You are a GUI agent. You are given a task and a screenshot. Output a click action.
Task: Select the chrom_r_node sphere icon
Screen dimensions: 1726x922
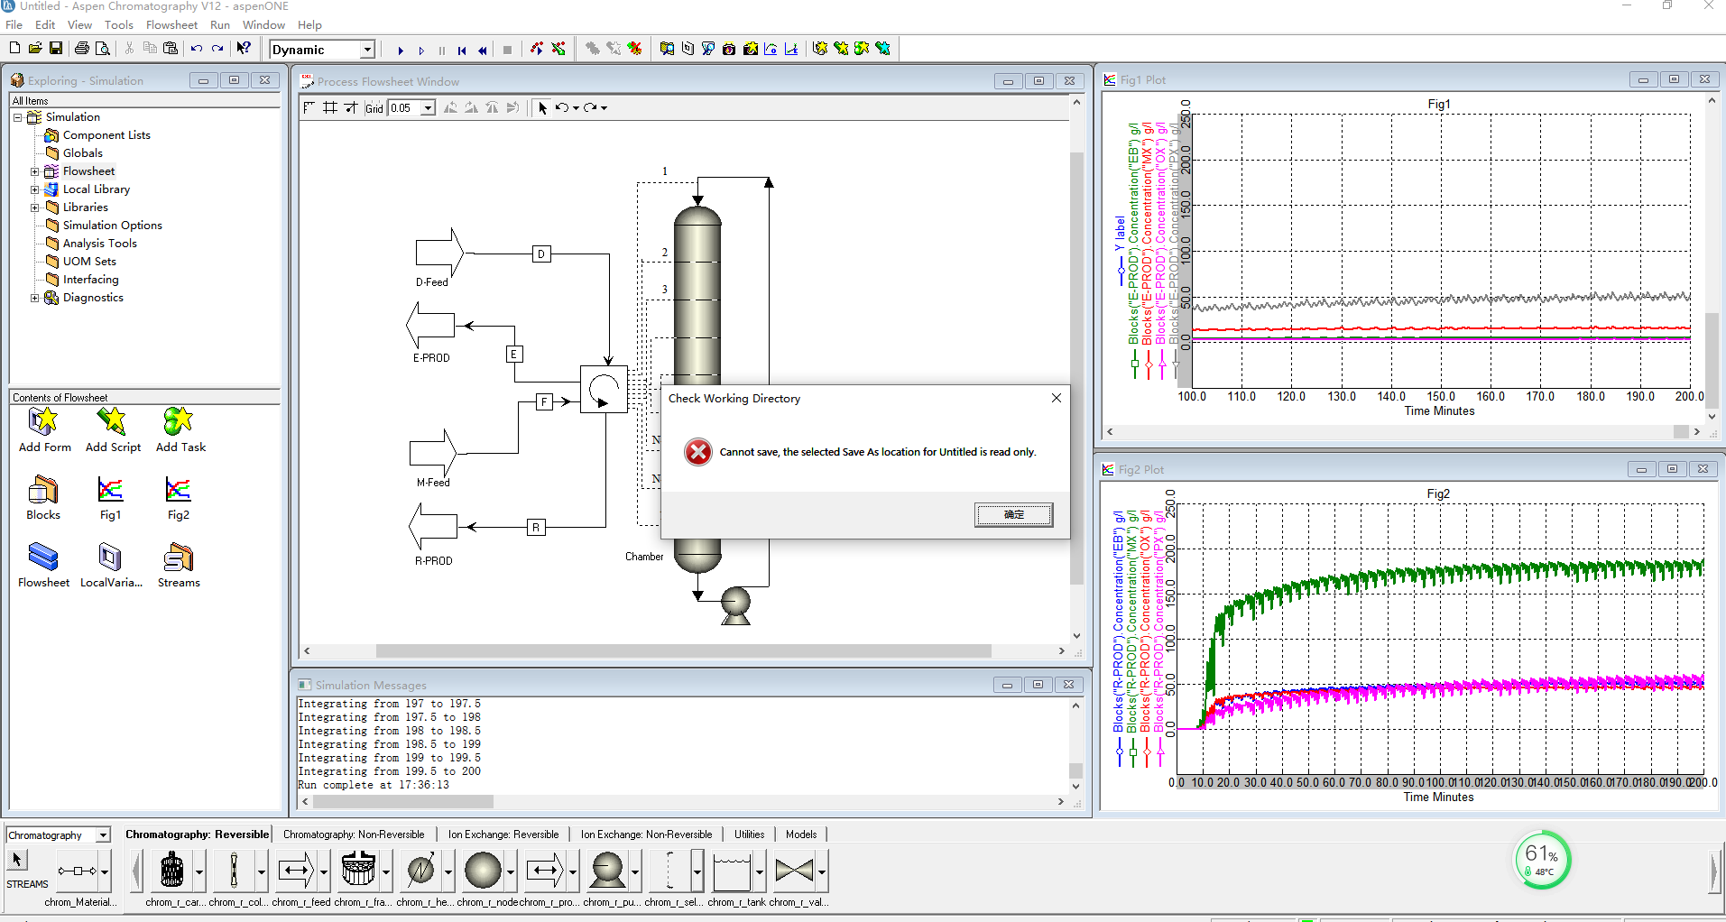click(483, 871)
